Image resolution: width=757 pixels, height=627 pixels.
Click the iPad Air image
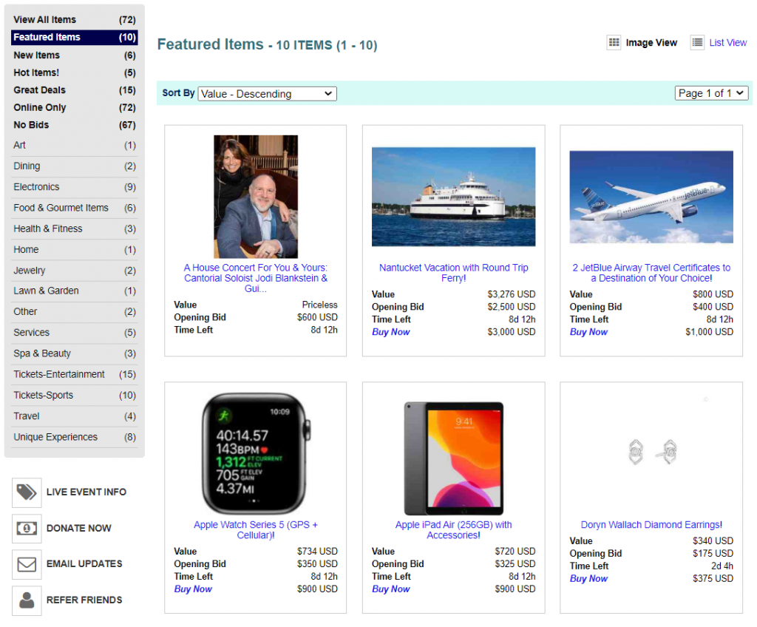pyautogui.click(x=453, y=458)
